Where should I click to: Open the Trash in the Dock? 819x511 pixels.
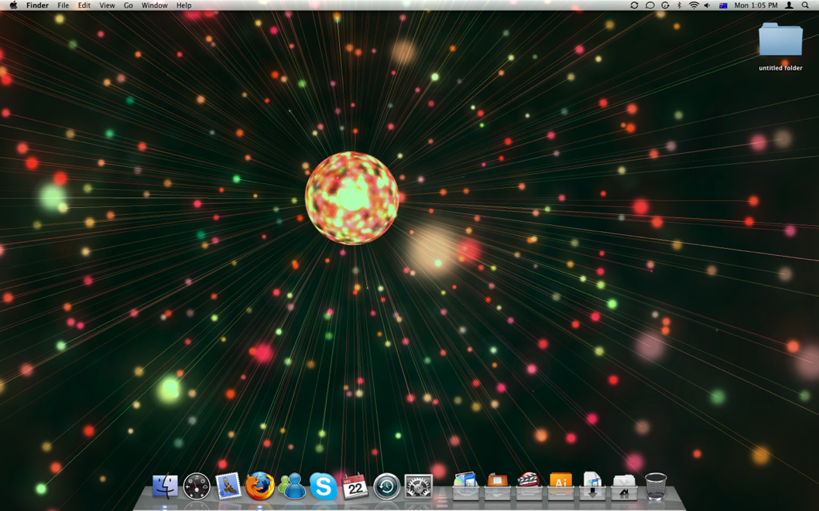point(656,486)
